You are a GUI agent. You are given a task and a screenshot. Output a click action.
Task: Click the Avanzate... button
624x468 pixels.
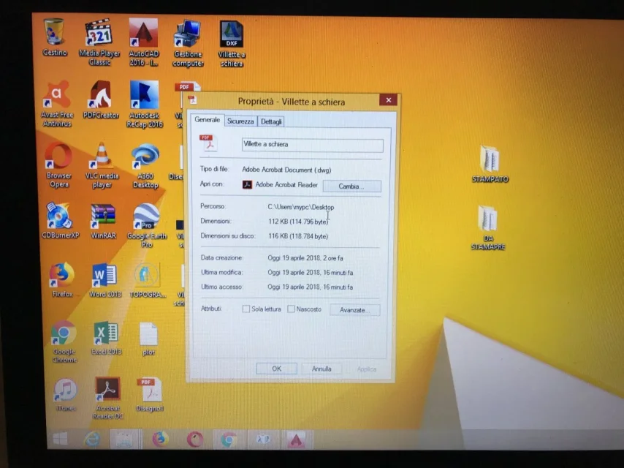(x=354, y=309)
